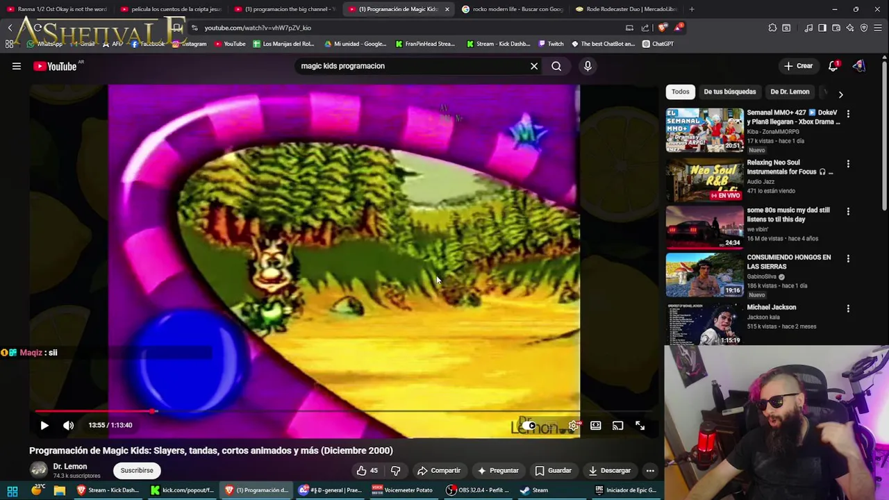
Task: Go to the YouTube home logo
Action: [55, 66]
